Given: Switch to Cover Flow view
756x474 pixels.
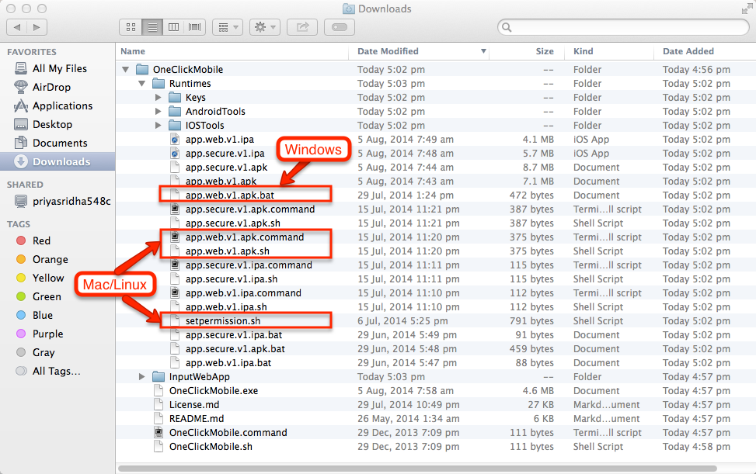Looking at the screenshot, I should tap(195, 27).
